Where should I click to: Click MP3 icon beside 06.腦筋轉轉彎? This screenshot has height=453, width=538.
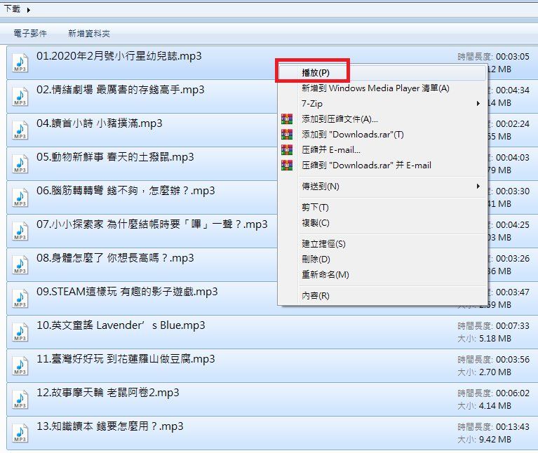tap(20, 198)
